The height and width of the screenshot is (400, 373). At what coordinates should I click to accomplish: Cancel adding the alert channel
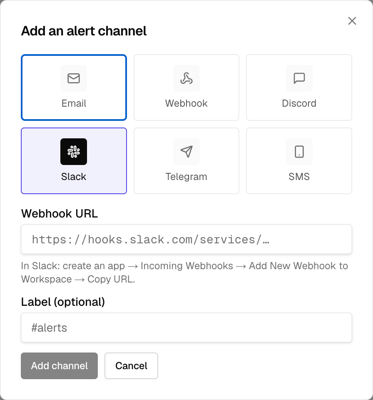point(131,366)
